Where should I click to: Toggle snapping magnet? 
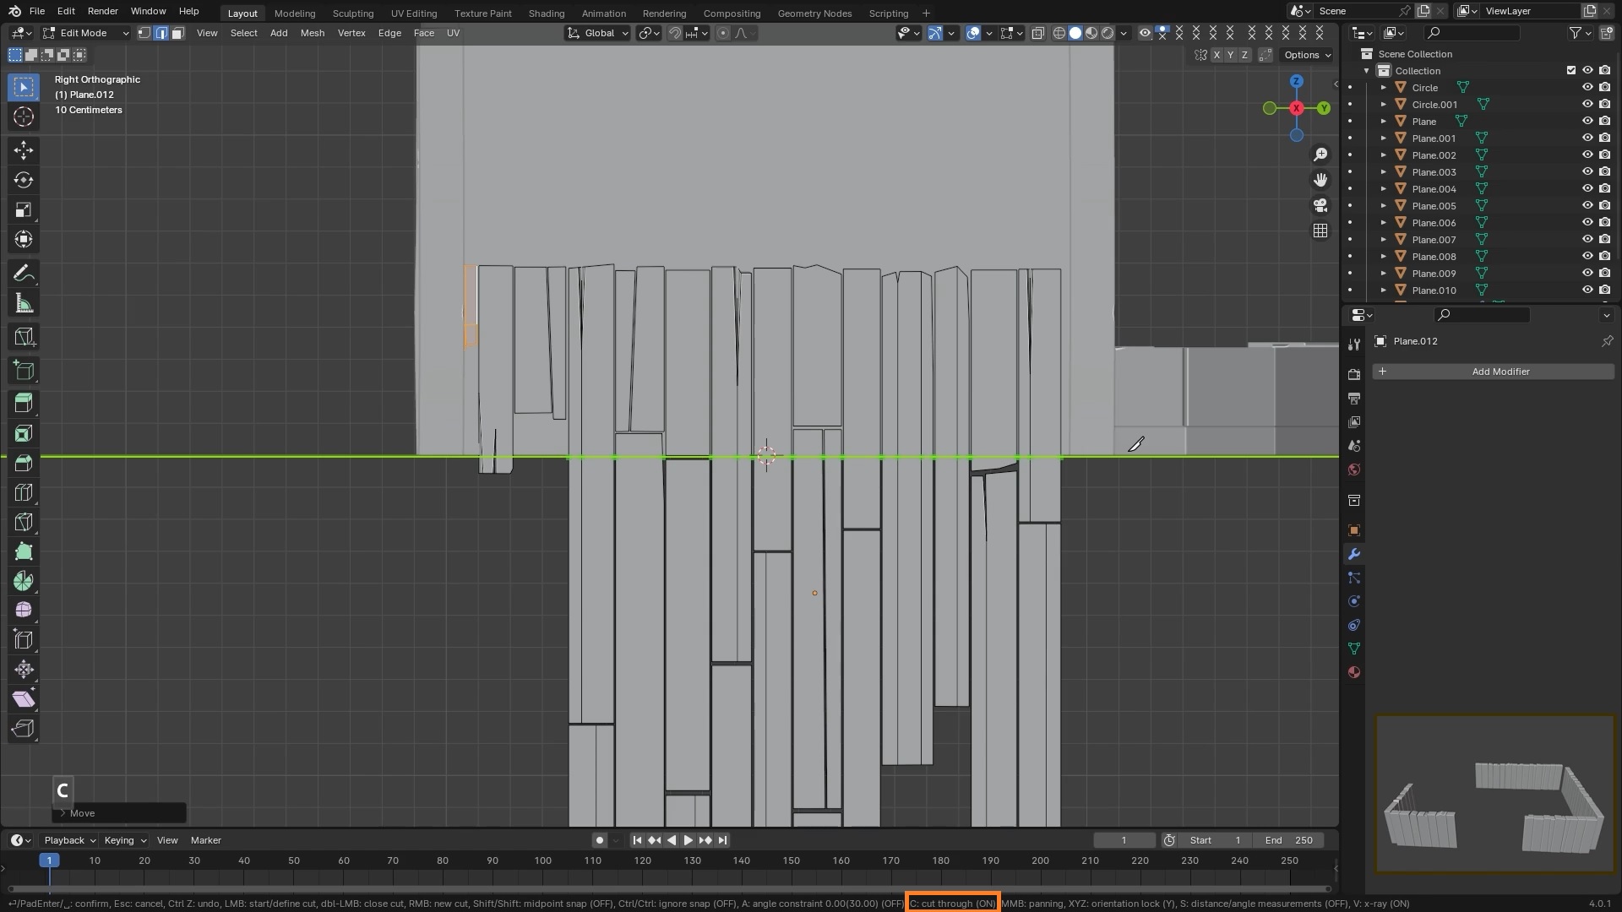click(675, 33)
